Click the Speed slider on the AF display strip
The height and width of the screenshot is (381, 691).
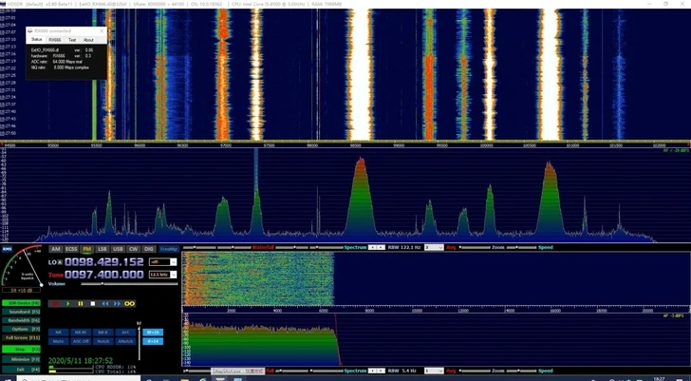(522, 371)
